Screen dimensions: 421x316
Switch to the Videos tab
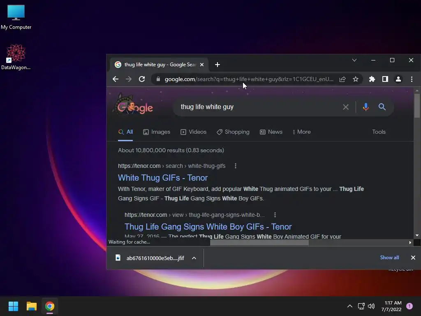(194, 132)
